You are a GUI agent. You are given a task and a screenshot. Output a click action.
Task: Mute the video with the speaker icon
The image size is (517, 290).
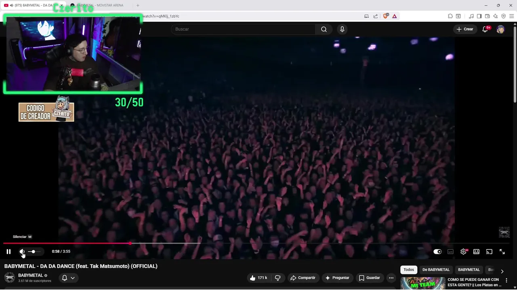click(22, 252)
